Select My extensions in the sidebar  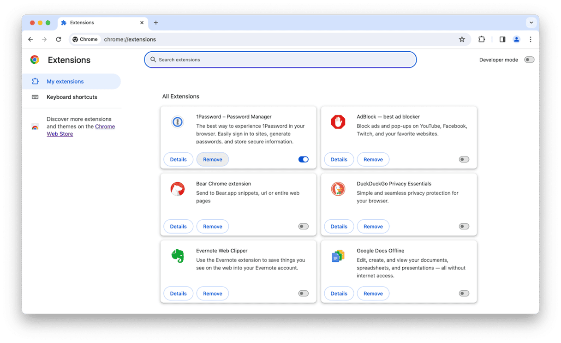click(65, 82)
